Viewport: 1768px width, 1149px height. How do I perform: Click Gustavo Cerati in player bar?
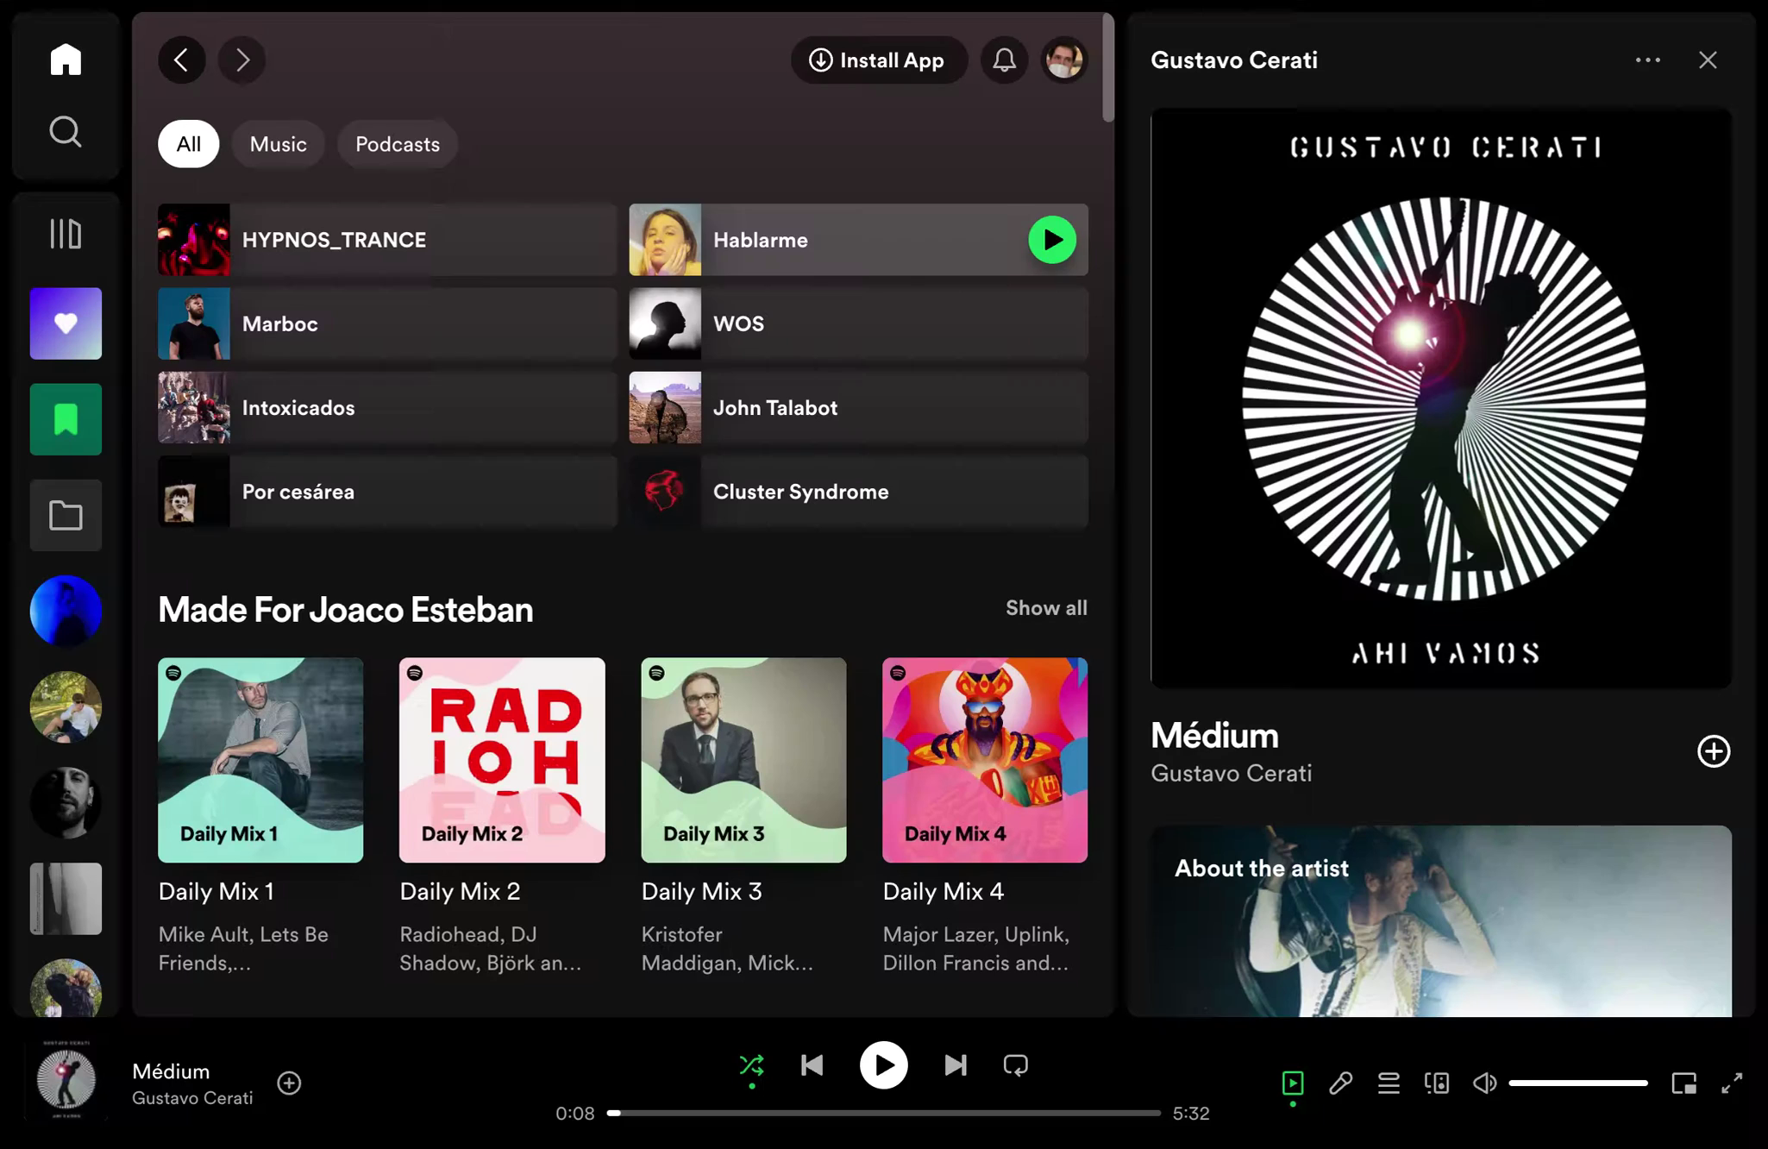(x=192, y=1098)
